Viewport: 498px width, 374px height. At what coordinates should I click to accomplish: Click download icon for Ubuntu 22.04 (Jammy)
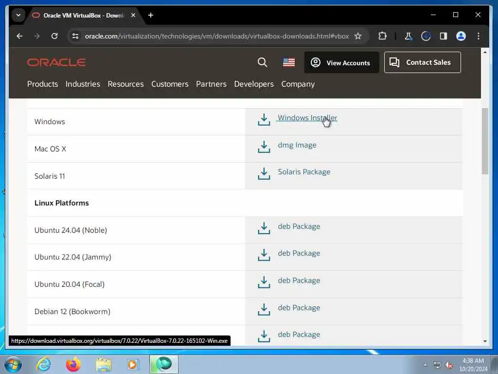click(264, 255)
